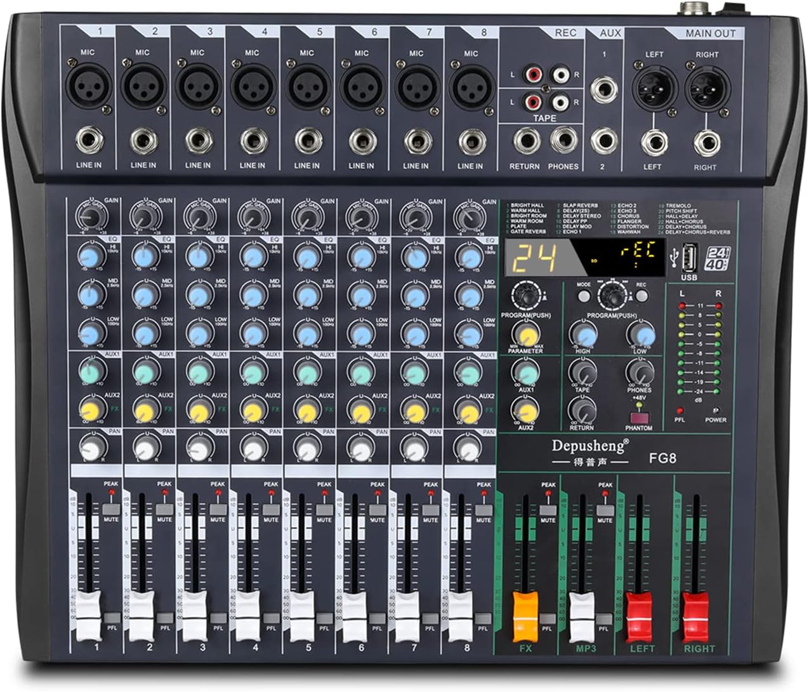Click the REC button by the display
Image resolution: width=809 pixels, height=692 pixels.
[x=641, y=295]
